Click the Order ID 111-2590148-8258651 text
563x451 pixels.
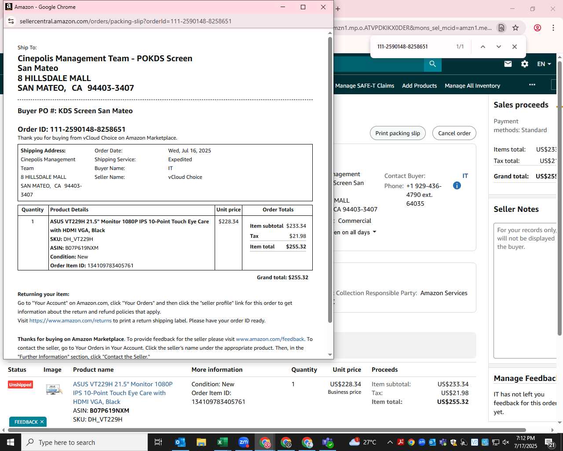point(72,129)
